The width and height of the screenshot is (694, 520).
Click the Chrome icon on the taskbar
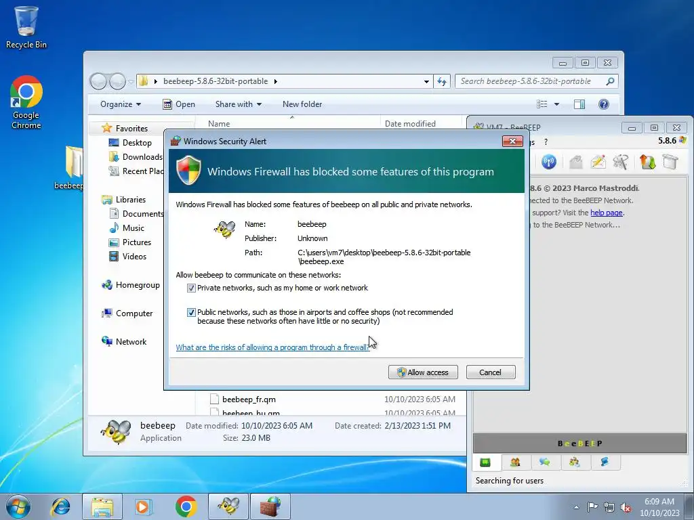186,506
